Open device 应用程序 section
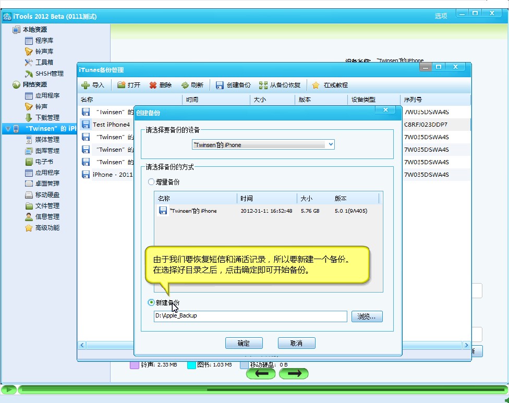 coord(42,173)
